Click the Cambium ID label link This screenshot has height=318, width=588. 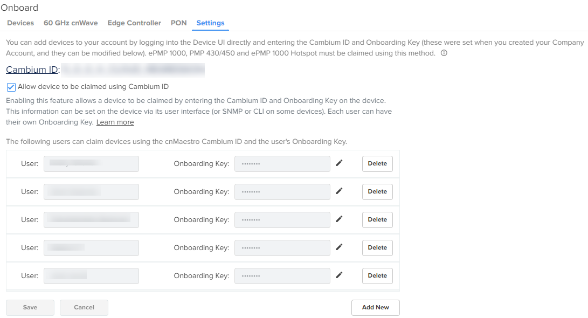32,70
